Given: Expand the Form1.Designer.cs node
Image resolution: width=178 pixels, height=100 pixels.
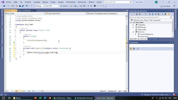Looking at the screenshot, I should (135, 34).
